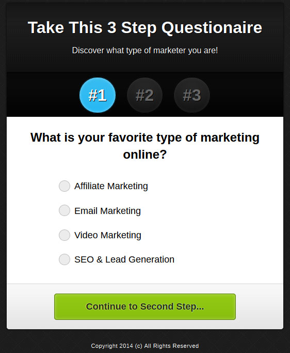Click the Copyright 2014 footer text

tap(145, 346)
